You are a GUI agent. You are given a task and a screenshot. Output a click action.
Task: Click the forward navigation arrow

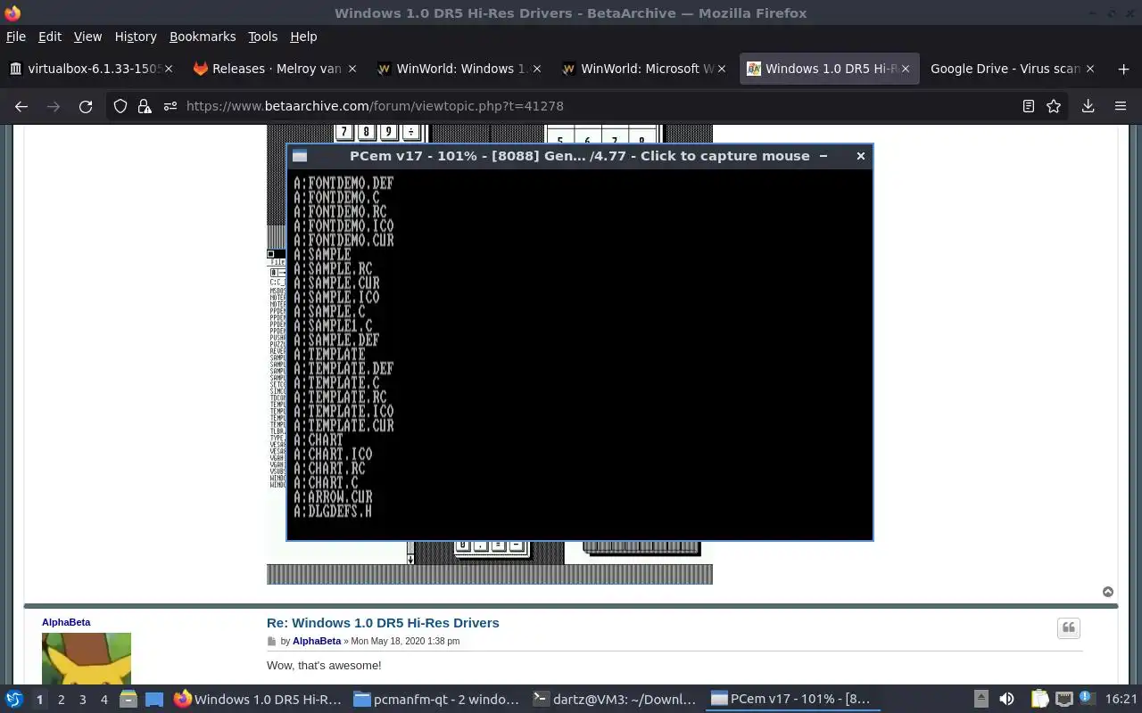[x=54, y=106]
